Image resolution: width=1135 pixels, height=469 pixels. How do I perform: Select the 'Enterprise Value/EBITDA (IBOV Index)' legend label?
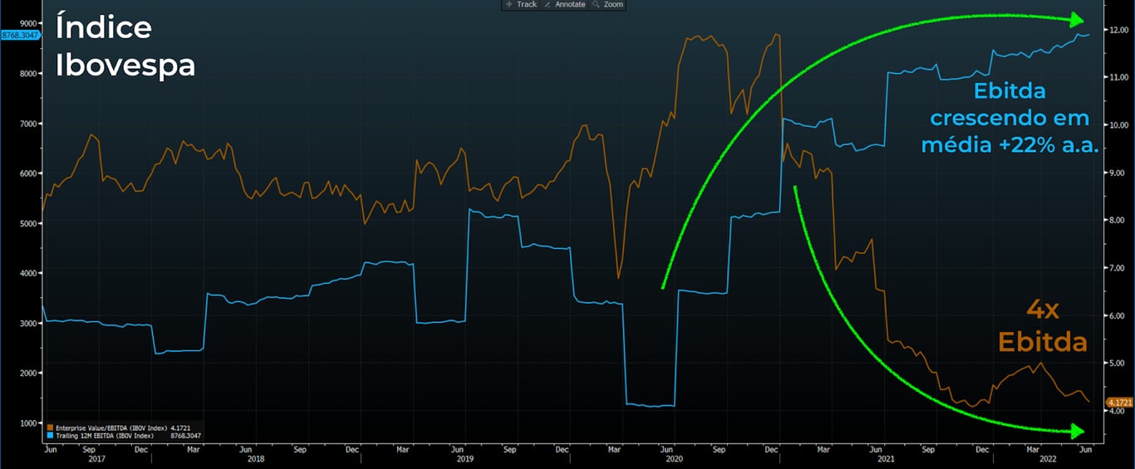pyautogui.click(x=111, y=427)
